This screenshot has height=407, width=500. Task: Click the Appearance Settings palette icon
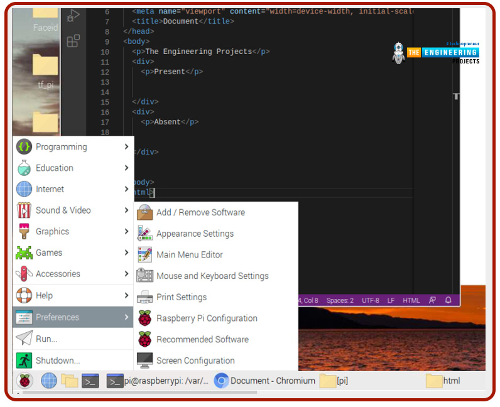tap(144, 234)
